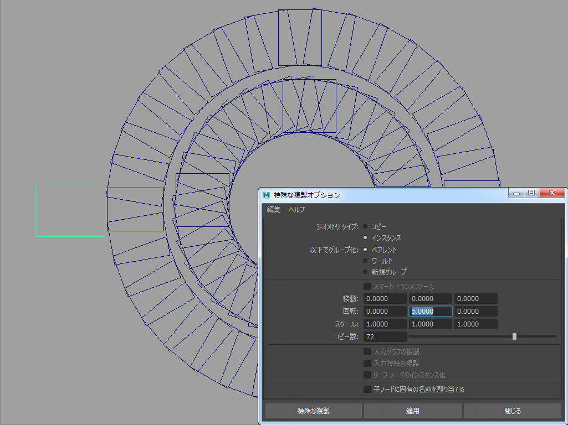Click the Maya logo icon in title bar
The width and height of the screenshot is (568, 425).
pyautogui.click(x=267, y=195)
